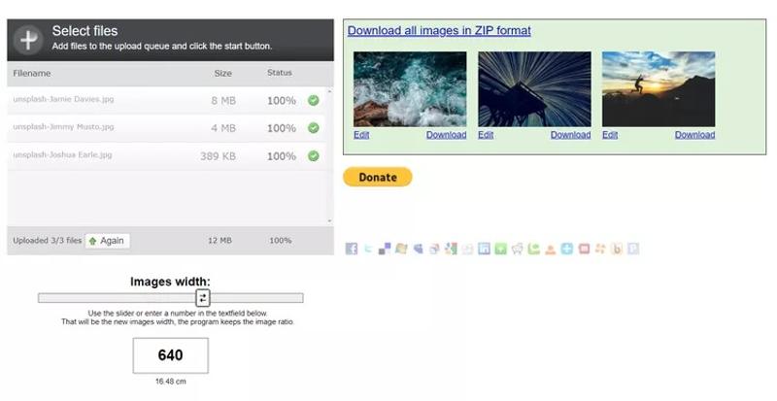
Task: Click green checkmark for Jamie Davies file
Action: (314, 100)
